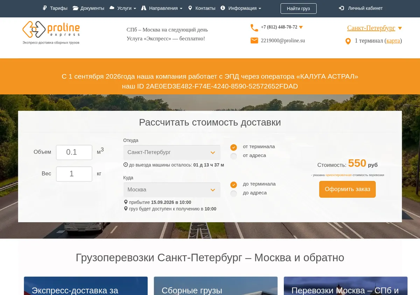
Task: Click the orange terminal location pin
Action: pos(348,41)
